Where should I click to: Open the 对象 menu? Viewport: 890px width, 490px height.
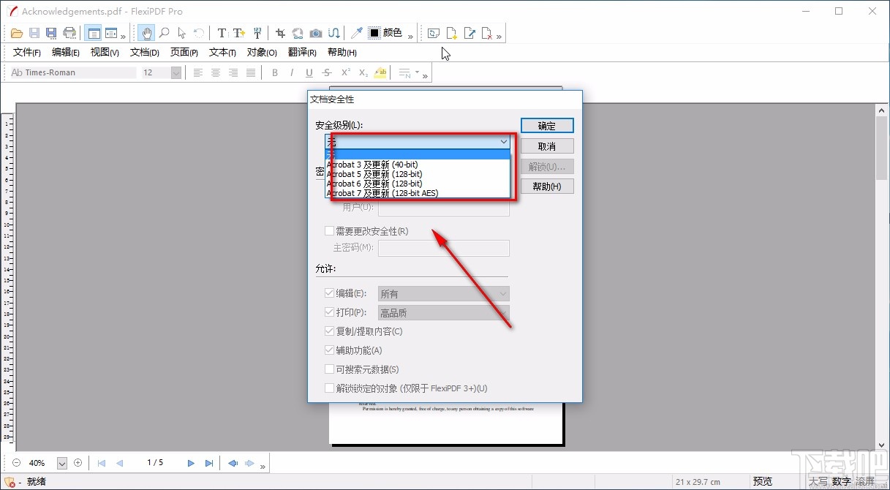click(x=261, y=52)
